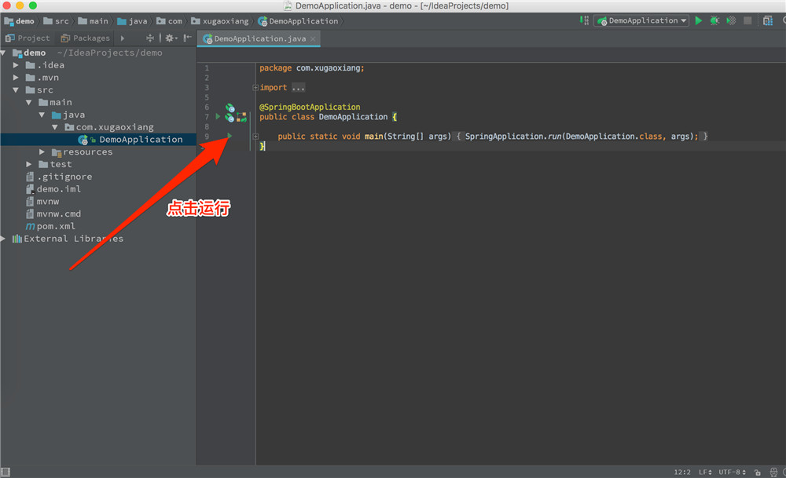Close the DemoApplication.java editor tab
786x478 pixels.
coord(314,38)
